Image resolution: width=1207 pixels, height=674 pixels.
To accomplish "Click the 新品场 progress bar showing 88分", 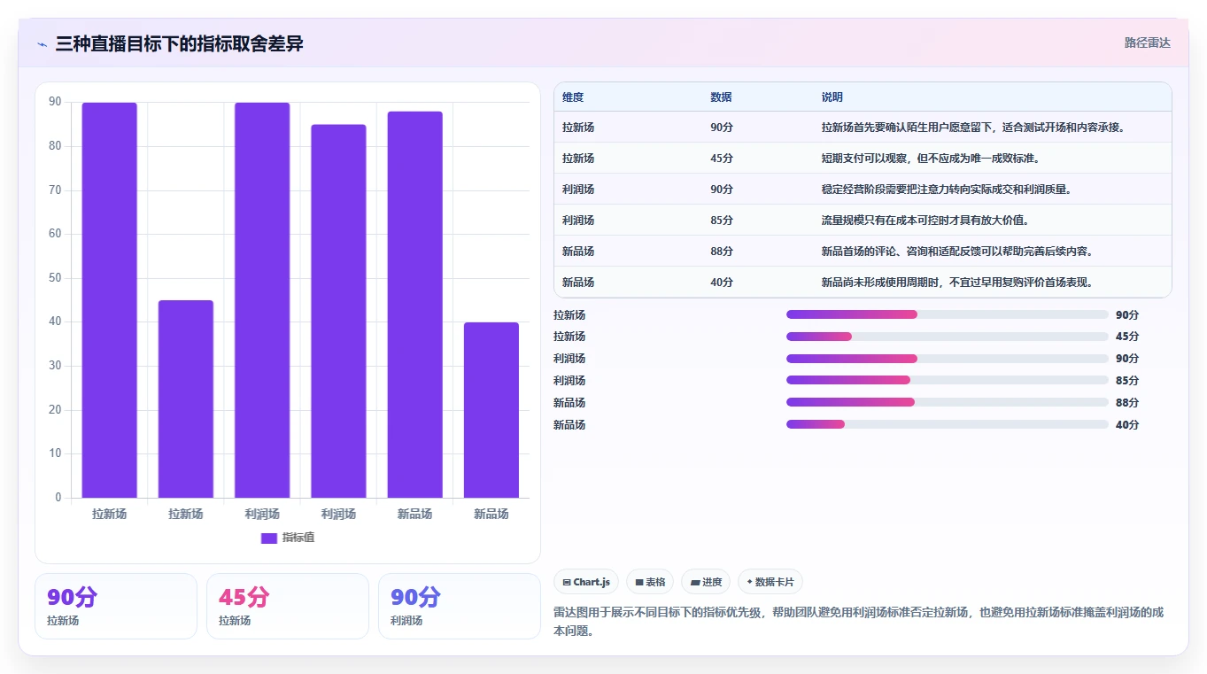I will click(x=948, y=403).
